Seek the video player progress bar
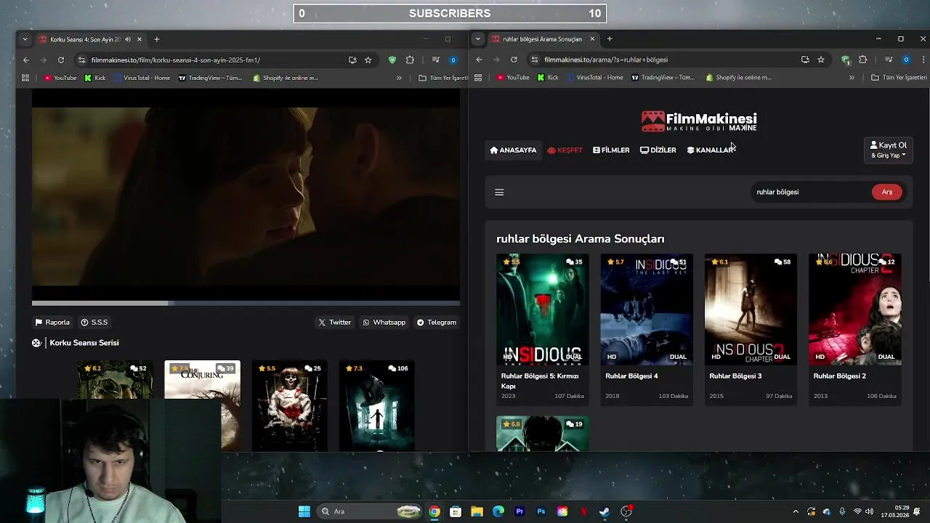Image resolution: width=930 pixels, height=523 pixels. tap(246, 303)
